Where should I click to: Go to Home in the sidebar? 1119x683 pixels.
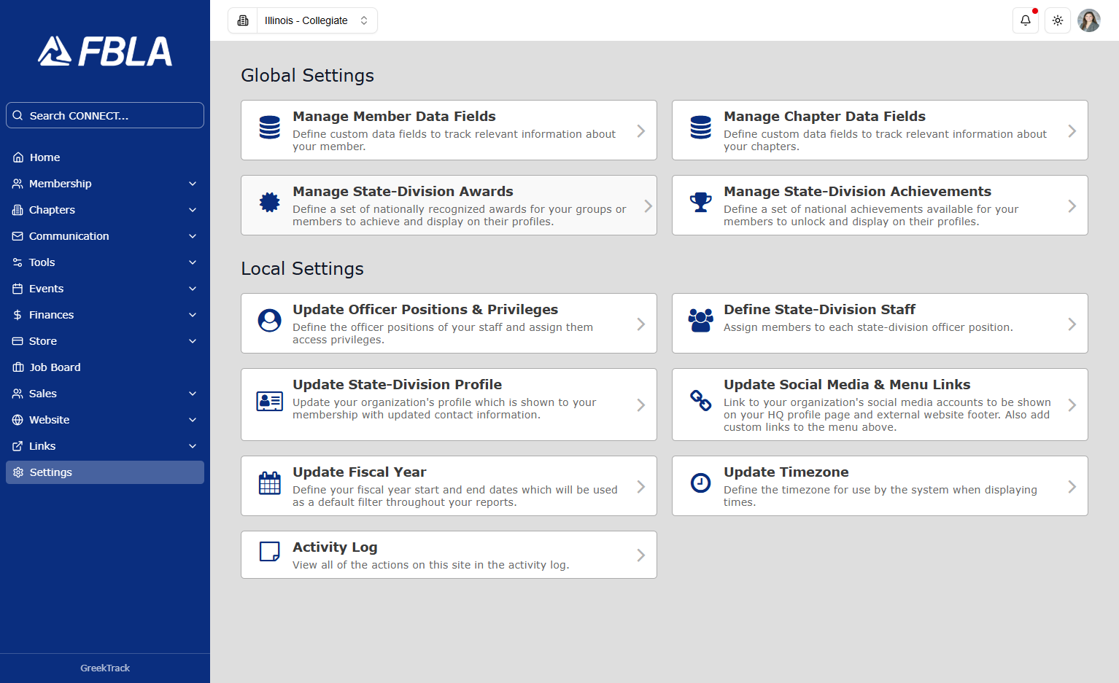click(105, 157)
